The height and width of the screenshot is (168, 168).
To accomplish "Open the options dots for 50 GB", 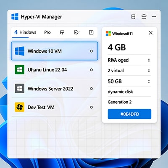I will pyautogui.click(x=149, y=81).
